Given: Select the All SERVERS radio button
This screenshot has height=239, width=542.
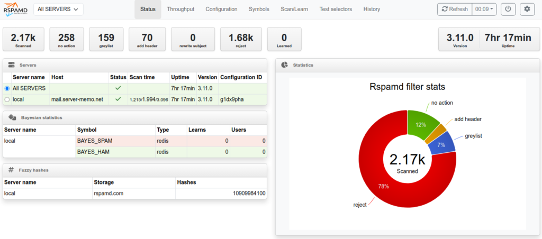Looking at the screenshot, I should pos(7,88).
